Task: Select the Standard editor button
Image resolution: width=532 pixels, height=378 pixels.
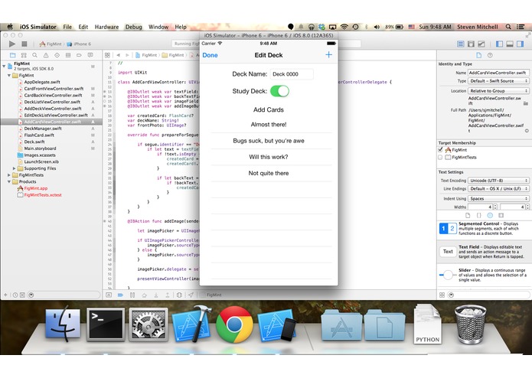Action: (460, 44)
